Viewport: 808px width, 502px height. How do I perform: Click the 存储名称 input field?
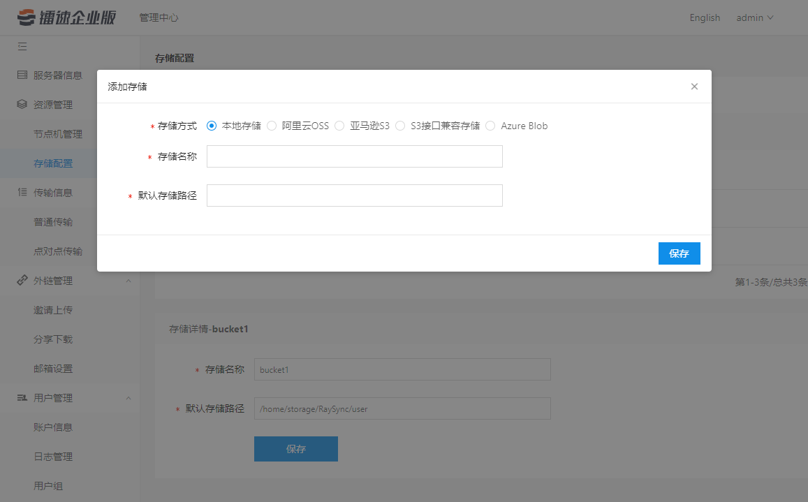pos(354,156)
